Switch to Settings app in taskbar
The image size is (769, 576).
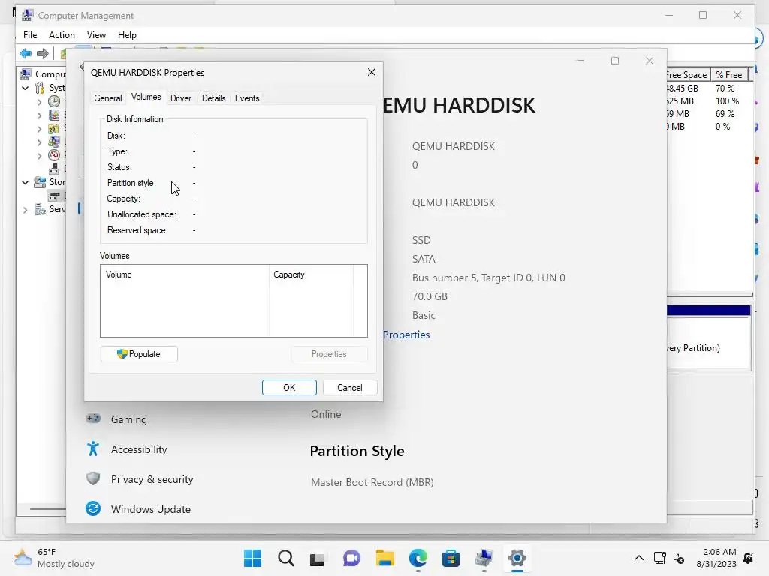(517, 558)
